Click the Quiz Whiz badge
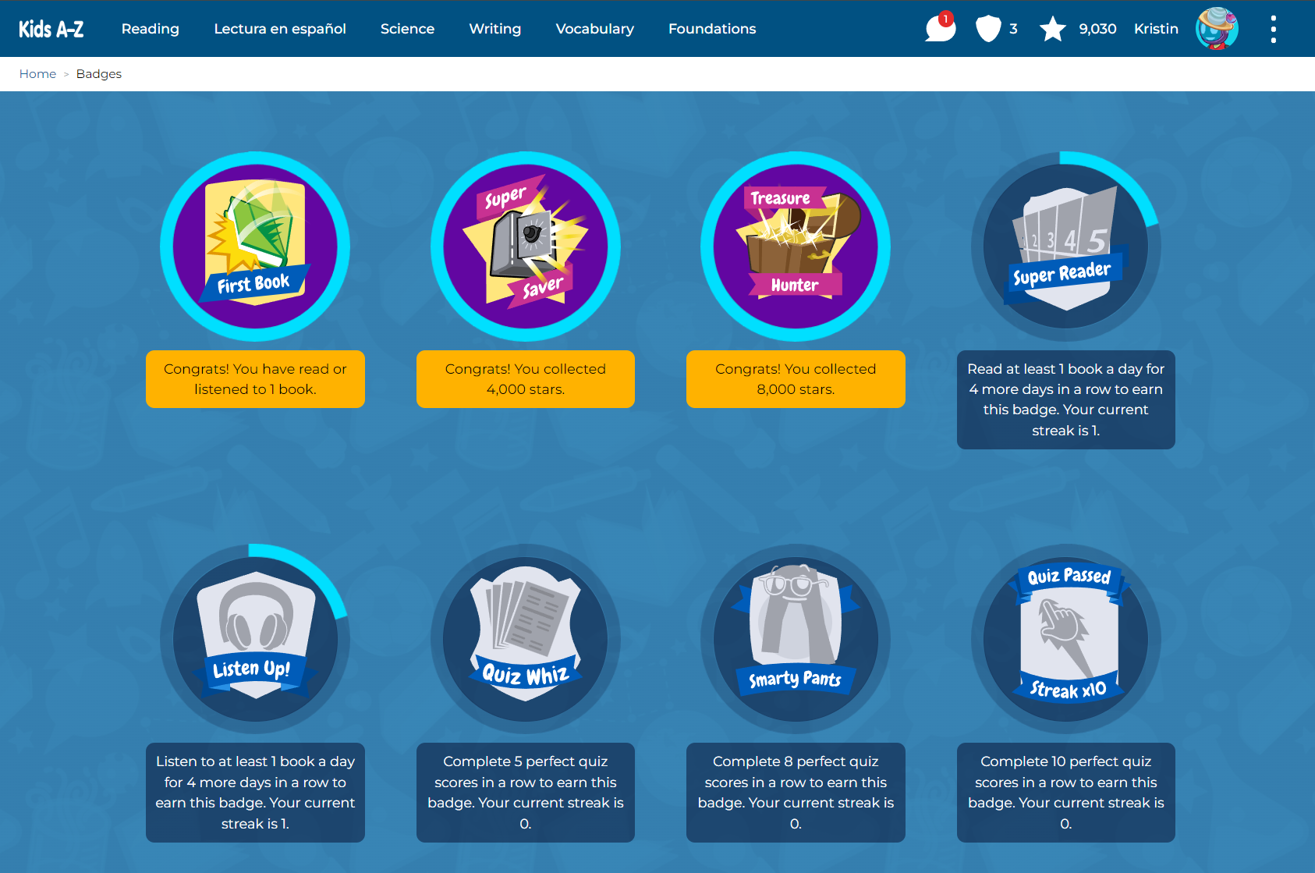Viewport: 1315px width, 873px height. point(526,639)
